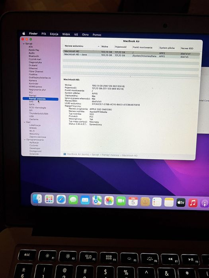Open Notes app in Dock
Image resolution: width=209 pixels, height=278 pixels.
point(169,202)
